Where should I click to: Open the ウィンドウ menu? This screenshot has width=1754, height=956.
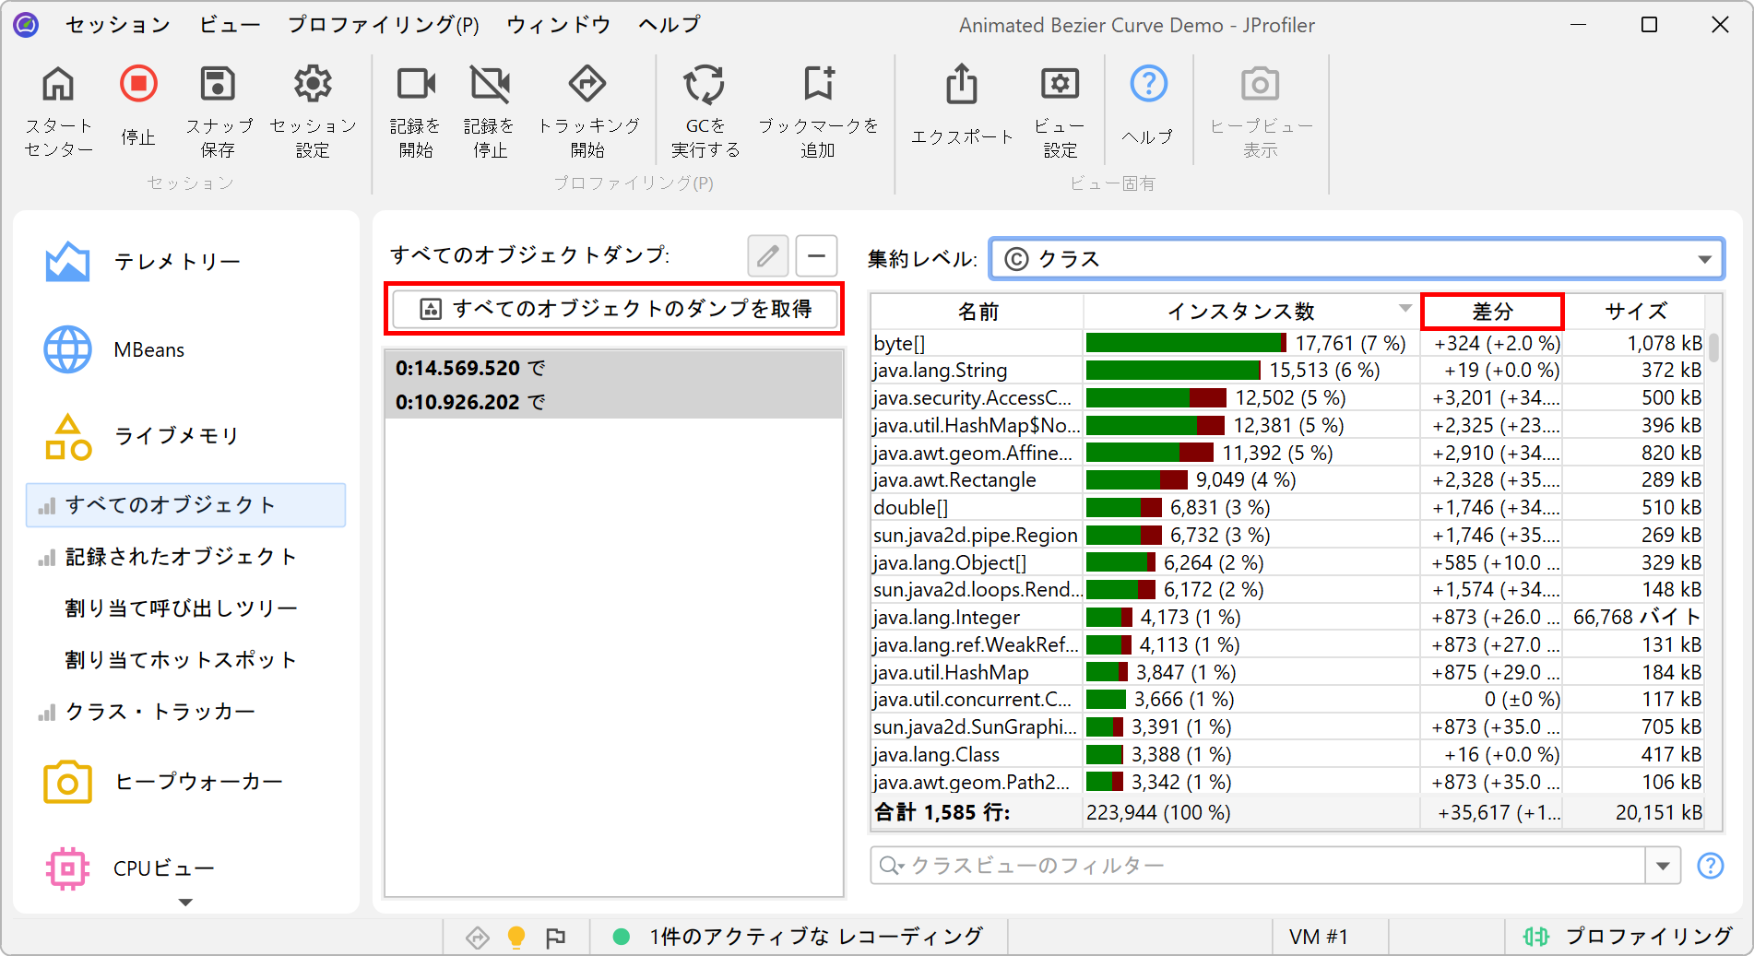coord(558,25)
